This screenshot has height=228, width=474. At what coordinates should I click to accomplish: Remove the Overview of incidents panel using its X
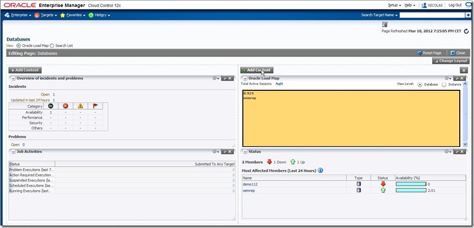click(230, 78)
